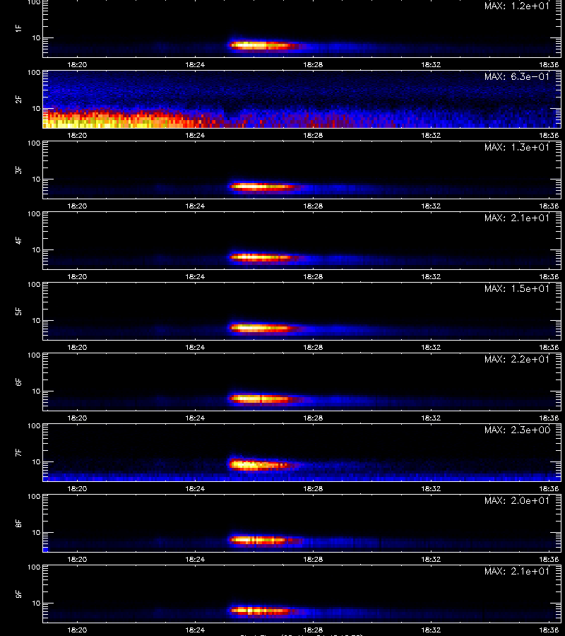Click the 5F panel axis label
This screenshot has height=636, width=565.
(x=18, y=311)
